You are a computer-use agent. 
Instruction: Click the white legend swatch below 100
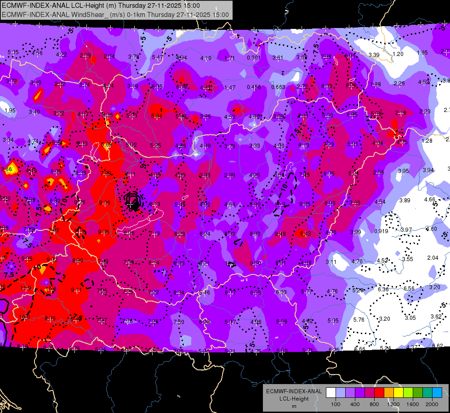[x=331, y=393]
